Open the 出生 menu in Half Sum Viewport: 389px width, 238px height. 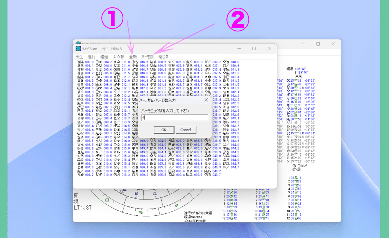coord(79,57)
